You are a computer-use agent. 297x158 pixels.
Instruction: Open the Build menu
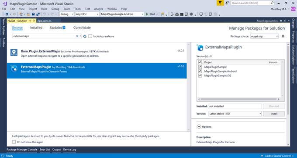(x=44, y=9)
